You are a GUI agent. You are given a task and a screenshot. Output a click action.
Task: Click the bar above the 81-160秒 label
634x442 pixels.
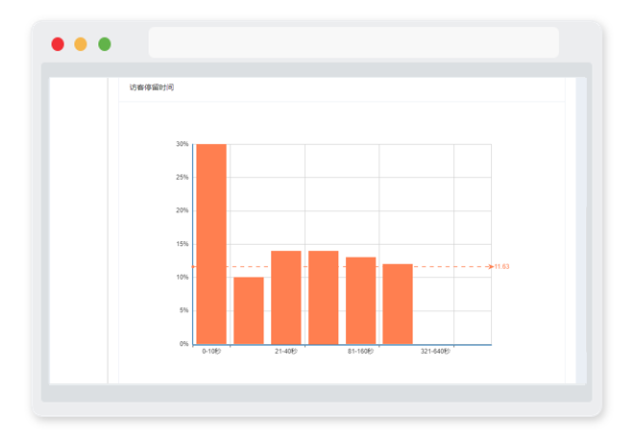(360, 301)
